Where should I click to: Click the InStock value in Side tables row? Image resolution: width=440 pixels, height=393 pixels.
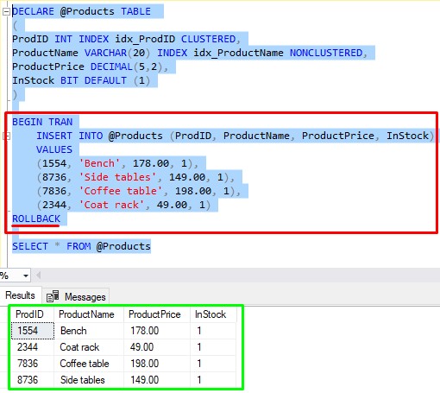(x=213, y=380)
